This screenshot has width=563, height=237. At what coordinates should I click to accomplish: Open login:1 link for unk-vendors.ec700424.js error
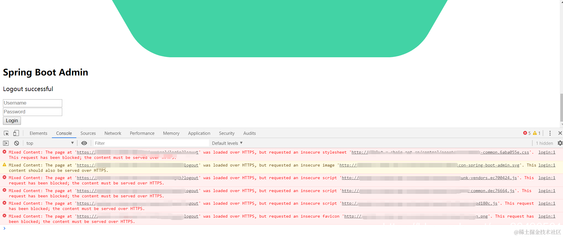[x=547, y=178]
